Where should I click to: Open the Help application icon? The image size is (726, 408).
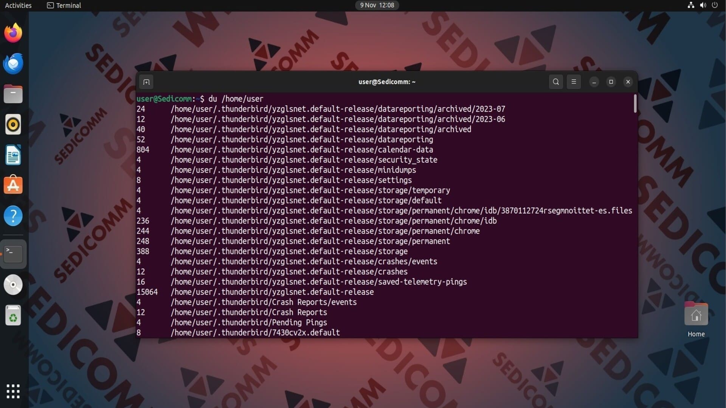click(x=13, y=216)
